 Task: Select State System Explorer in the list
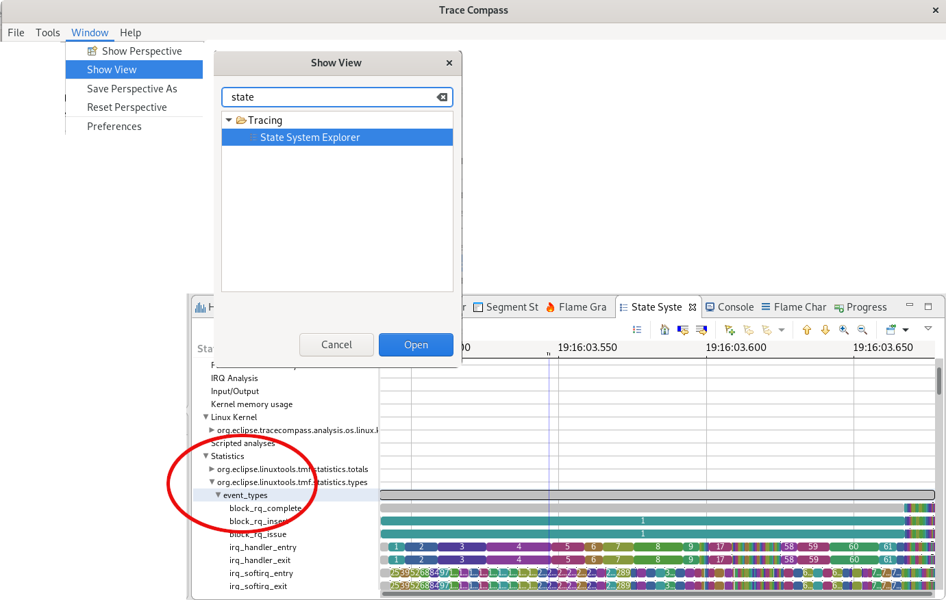point(310,138)
